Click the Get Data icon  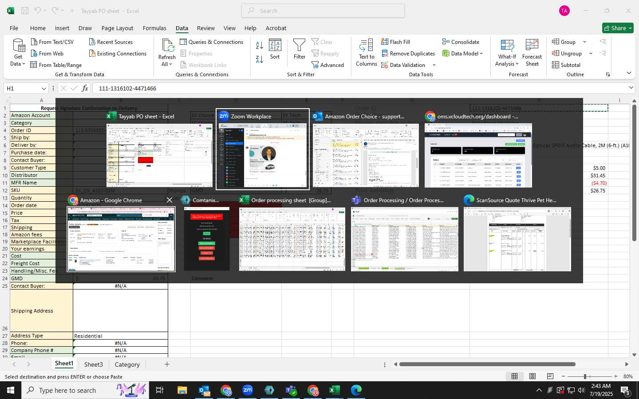(x=18, y=46)
